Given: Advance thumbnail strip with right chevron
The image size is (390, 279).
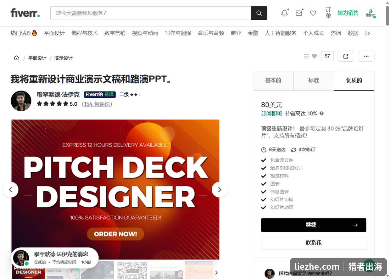Looking at the screenshot, I should 216,273.
